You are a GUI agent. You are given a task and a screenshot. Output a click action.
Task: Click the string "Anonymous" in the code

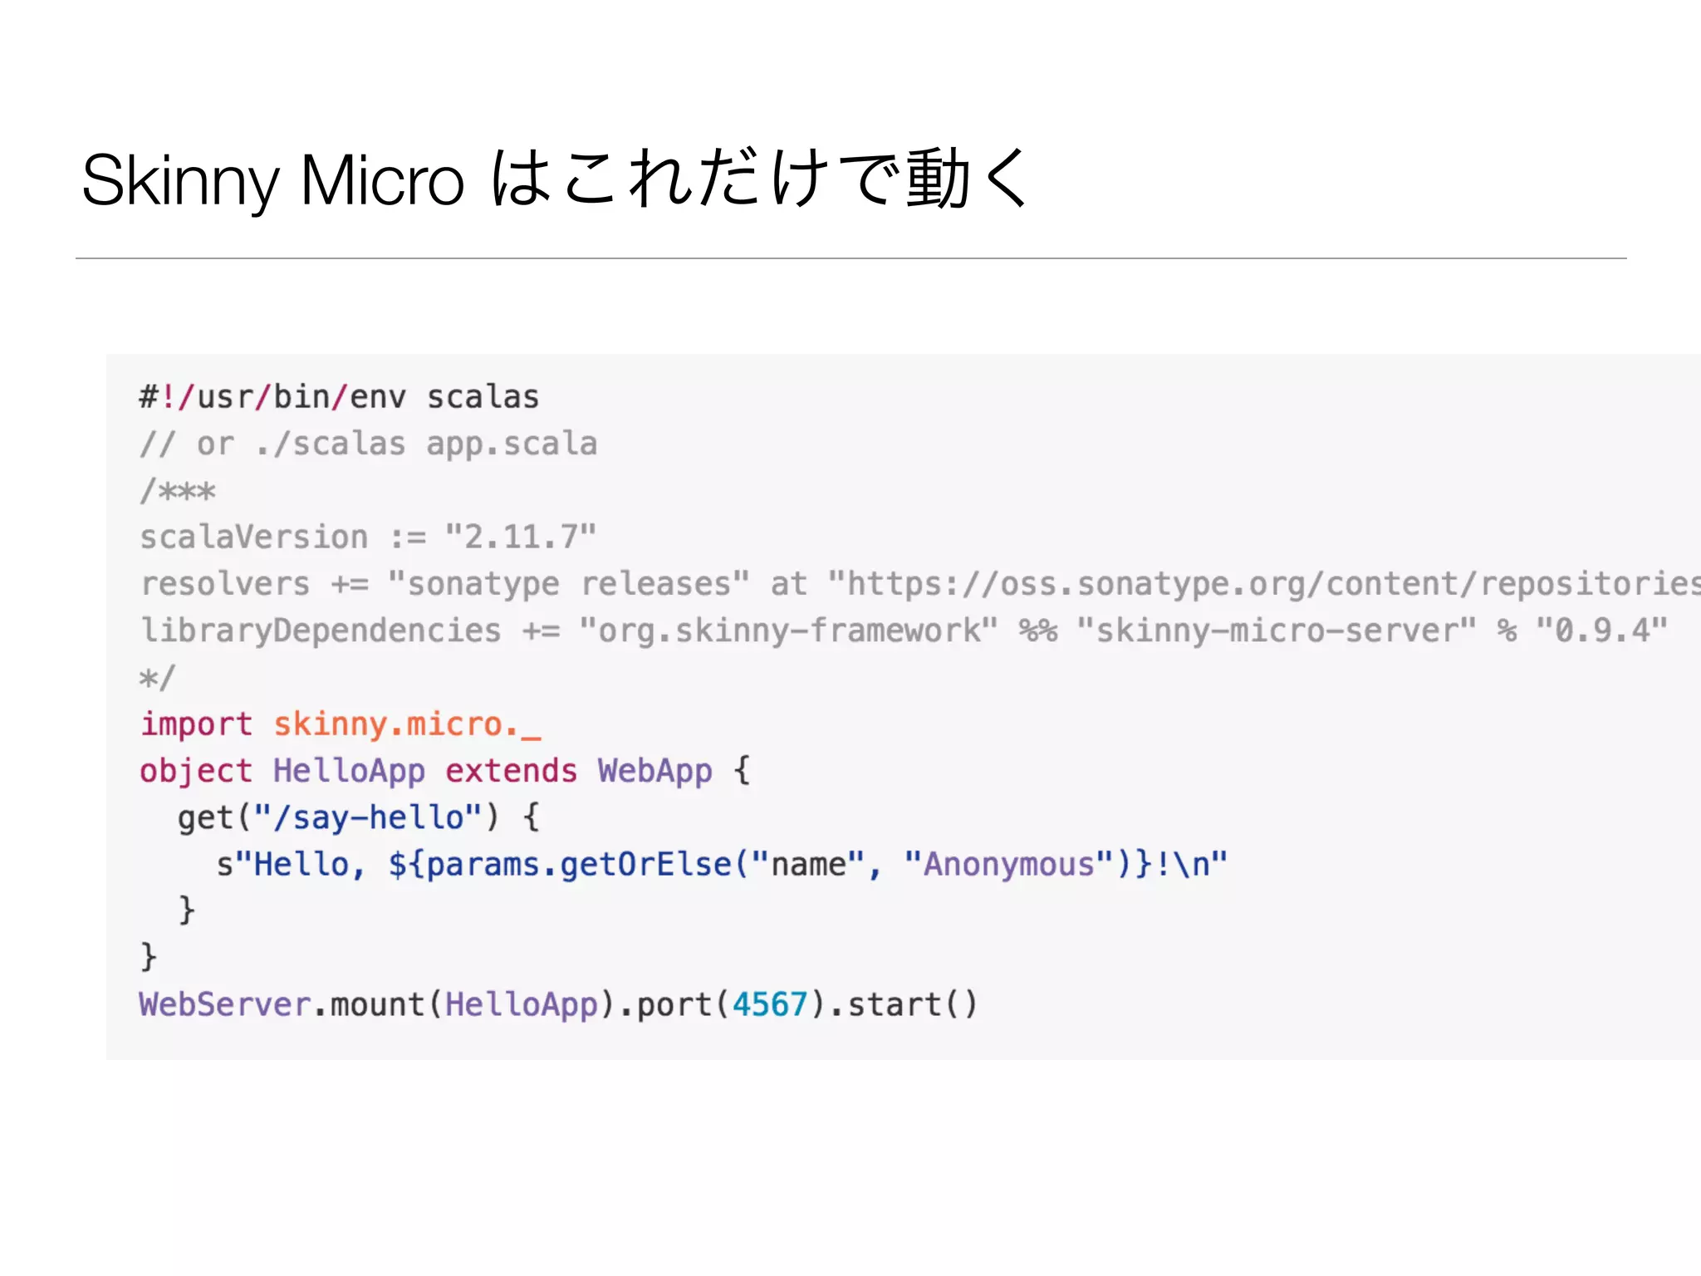tap(1009, 864)
